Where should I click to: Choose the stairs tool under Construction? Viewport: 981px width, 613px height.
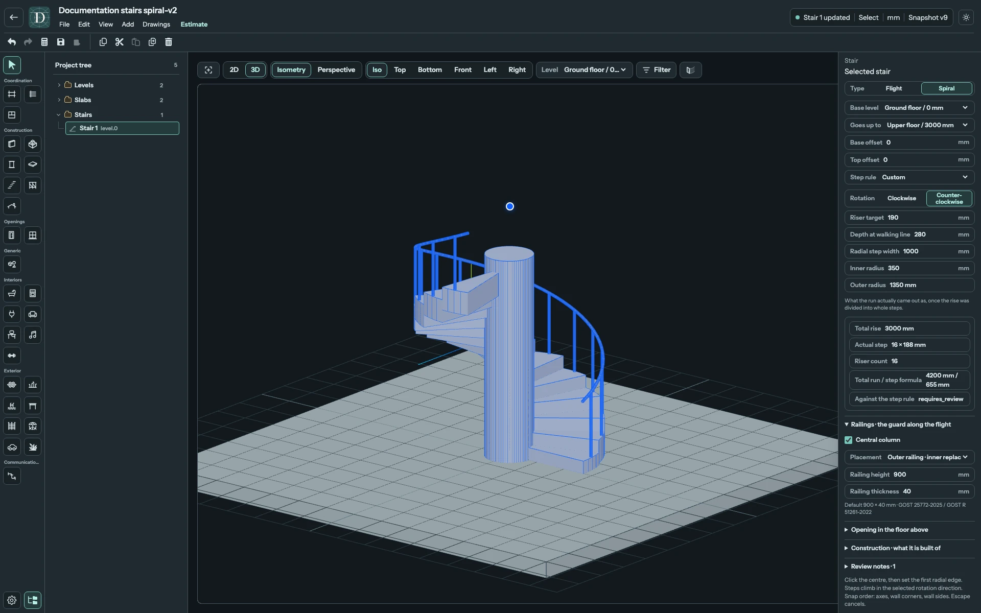tap(12, 185)
